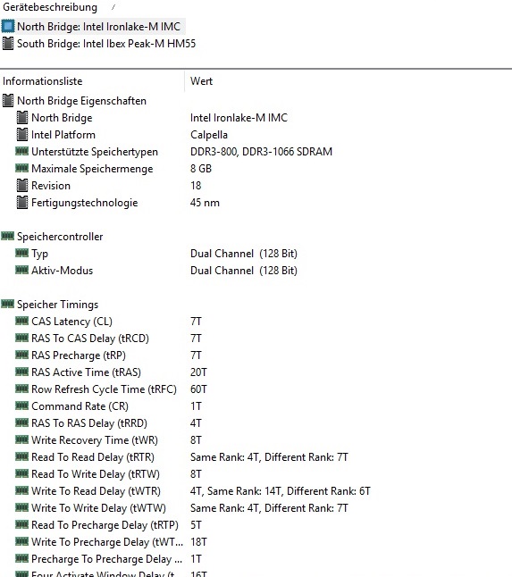The image size is (512, 577).
Task: Click memory icon of Read To Precharge Delay
Action: pyautogui.click(x=21, y=524)
